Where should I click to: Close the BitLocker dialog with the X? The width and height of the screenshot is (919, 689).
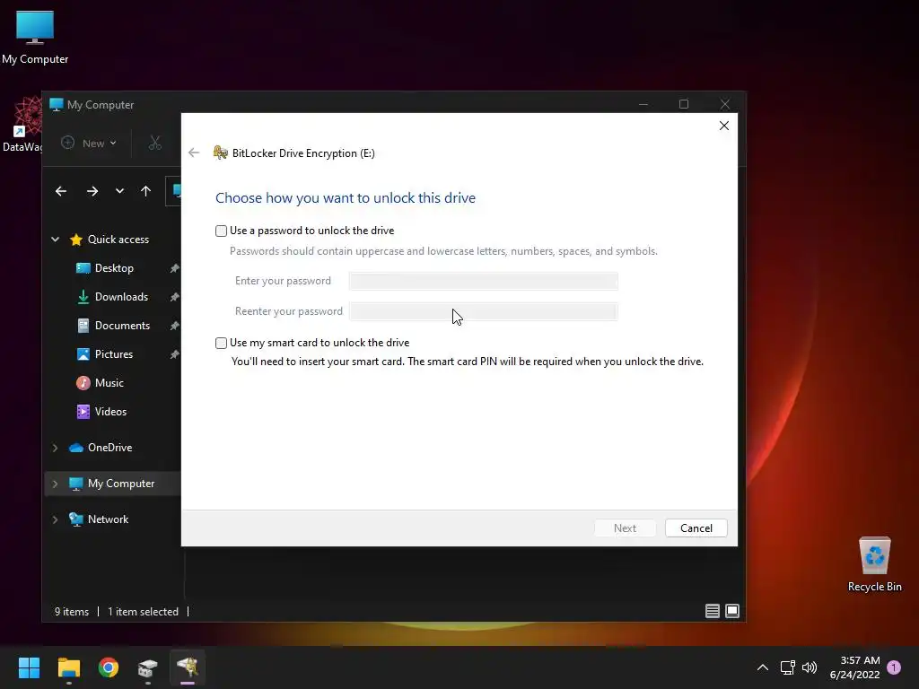[x=724, y=126]
